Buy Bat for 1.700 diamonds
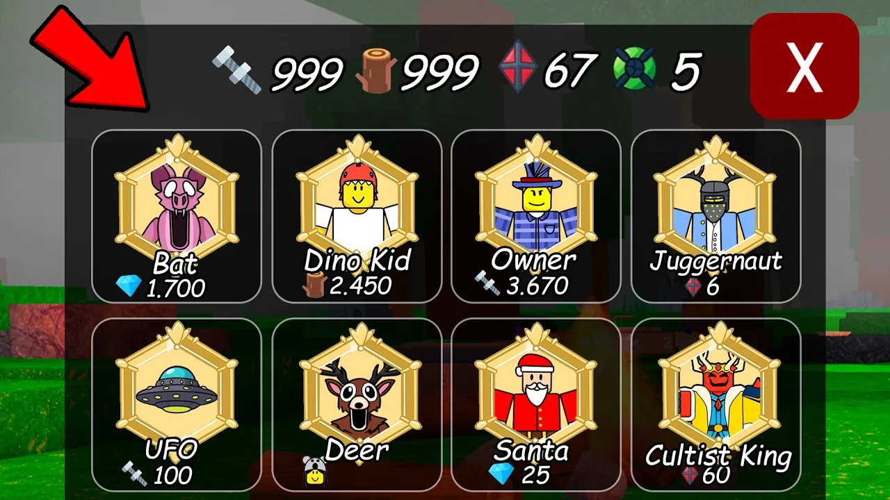This screenshot has width=890, height=500. 161,287
